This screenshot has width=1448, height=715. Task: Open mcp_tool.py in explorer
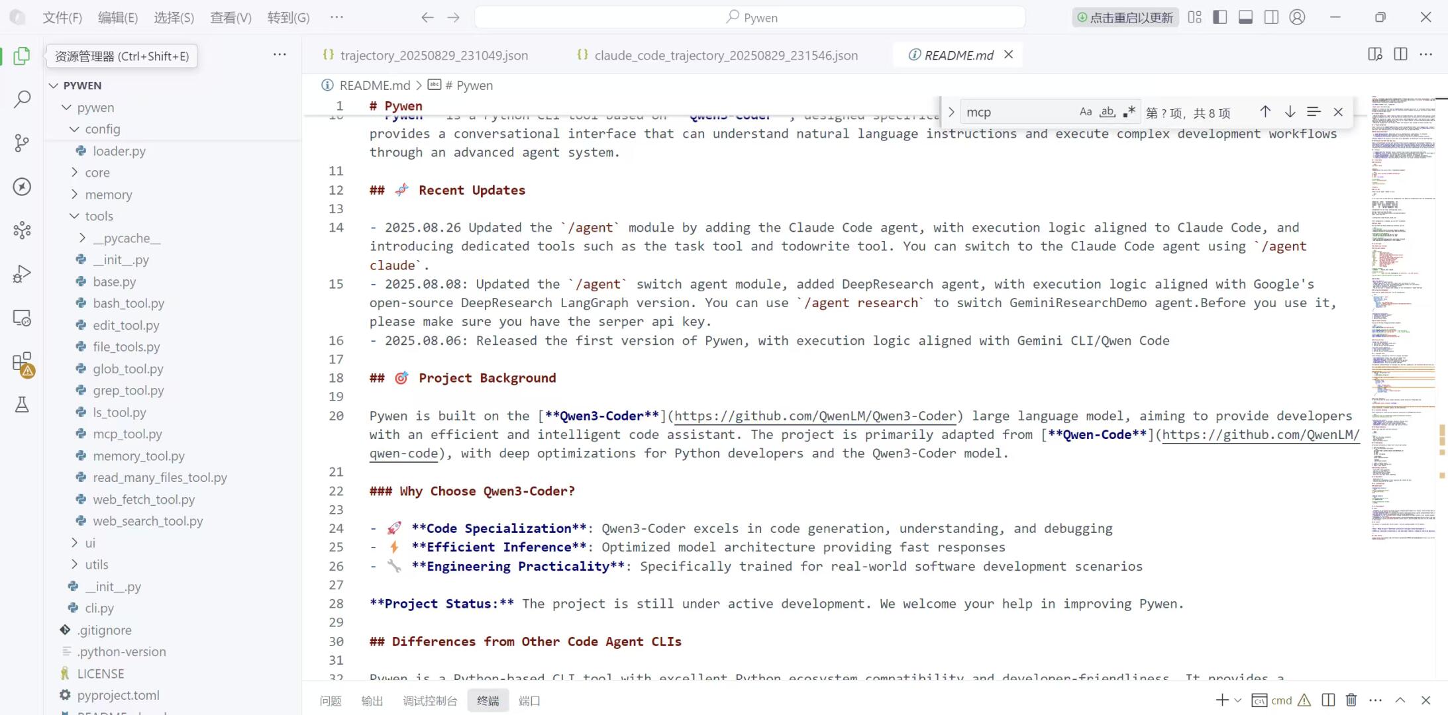(x=127, y=434)
